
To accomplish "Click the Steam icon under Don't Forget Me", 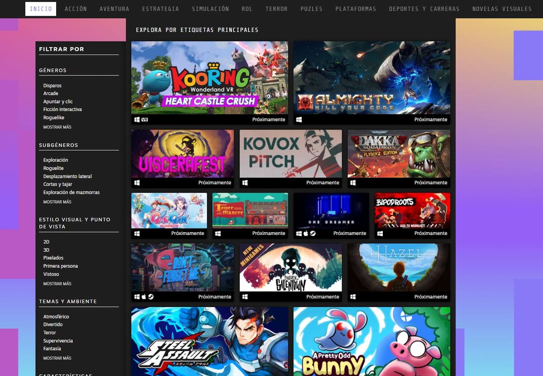I will 151,297.
